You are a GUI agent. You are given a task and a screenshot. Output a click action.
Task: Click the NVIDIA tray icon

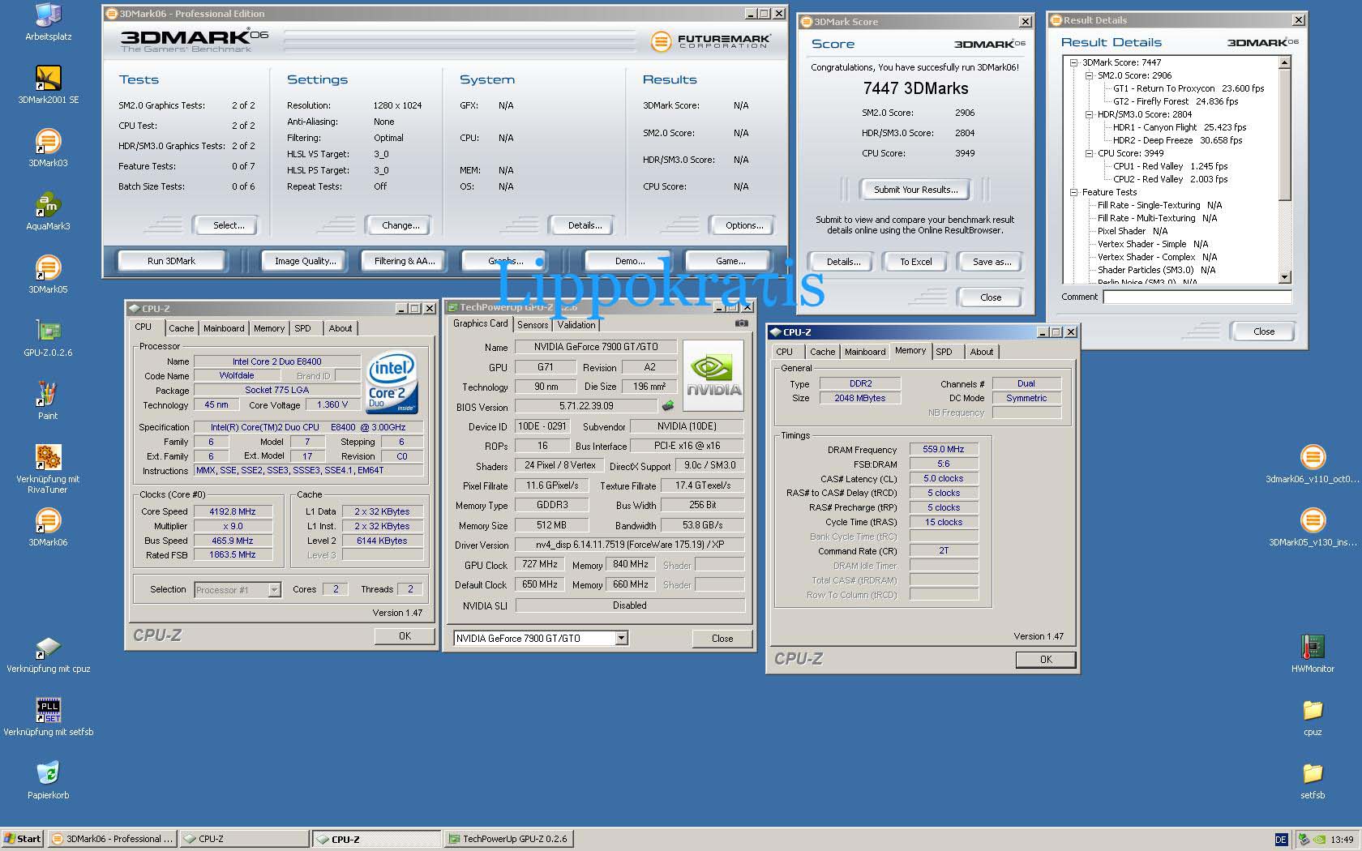coord(1319,840)
